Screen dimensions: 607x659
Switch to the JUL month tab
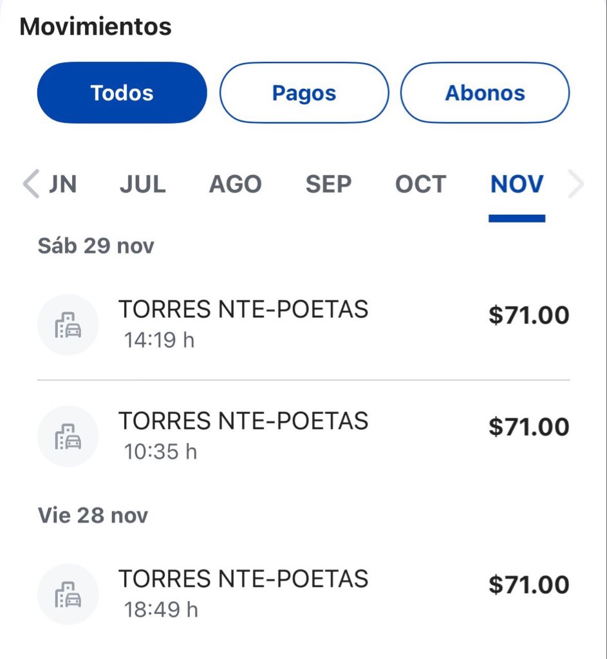coord(142,185)
